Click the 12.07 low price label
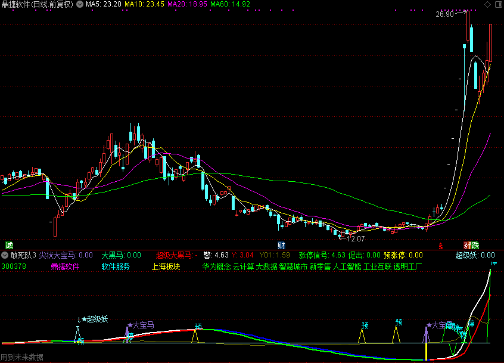The width and height of the screenshot is (504, 363). pyautogui.click(x=356, y=239)
